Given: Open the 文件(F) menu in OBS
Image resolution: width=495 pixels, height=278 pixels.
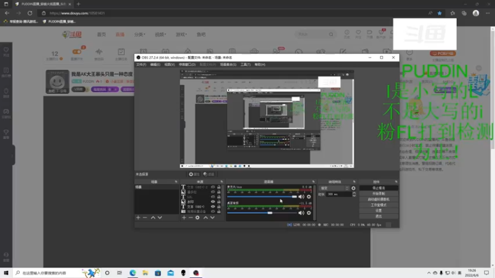Looking at the screenshot, I should point(141,65).
